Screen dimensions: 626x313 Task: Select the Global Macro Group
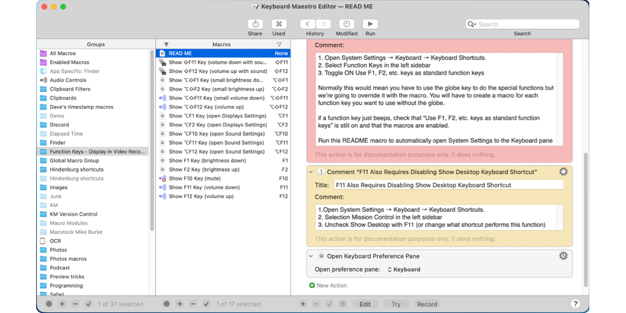pyautogui.click(x=93, y=161)
